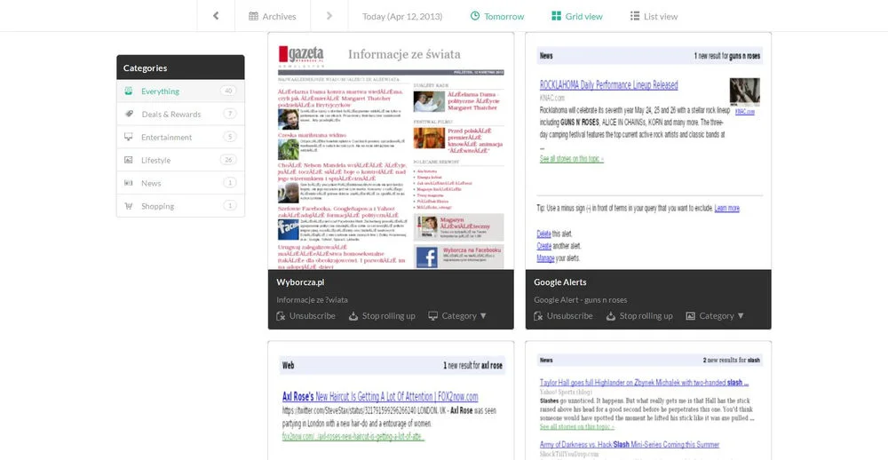The image size is (888, 460).
Task: Open ROCKLAHOMA Daily Performance Lineup Released link
Action: [609, 85]
